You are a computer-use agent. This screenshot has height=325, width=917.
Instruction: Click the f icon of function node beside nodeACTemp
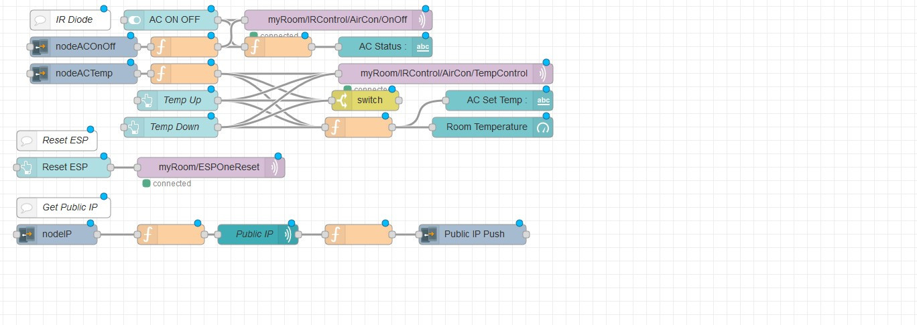point(161,74)
